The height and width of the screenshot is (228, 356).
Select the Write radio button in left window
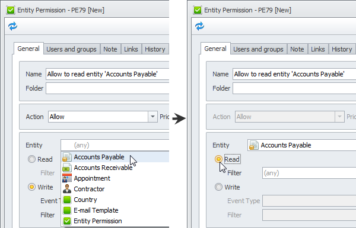click(31, 187)
